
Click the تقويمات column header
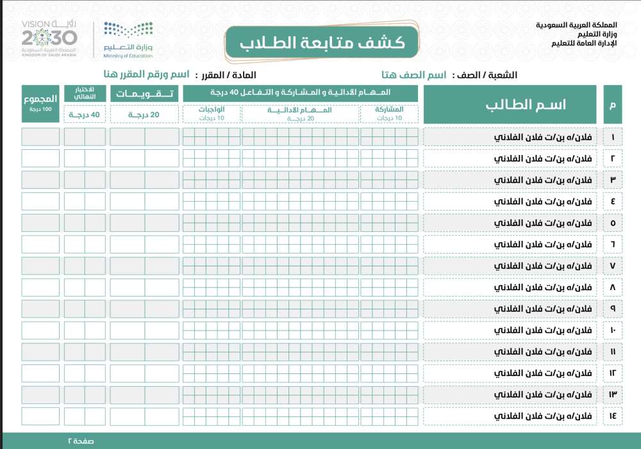[144, 94]
